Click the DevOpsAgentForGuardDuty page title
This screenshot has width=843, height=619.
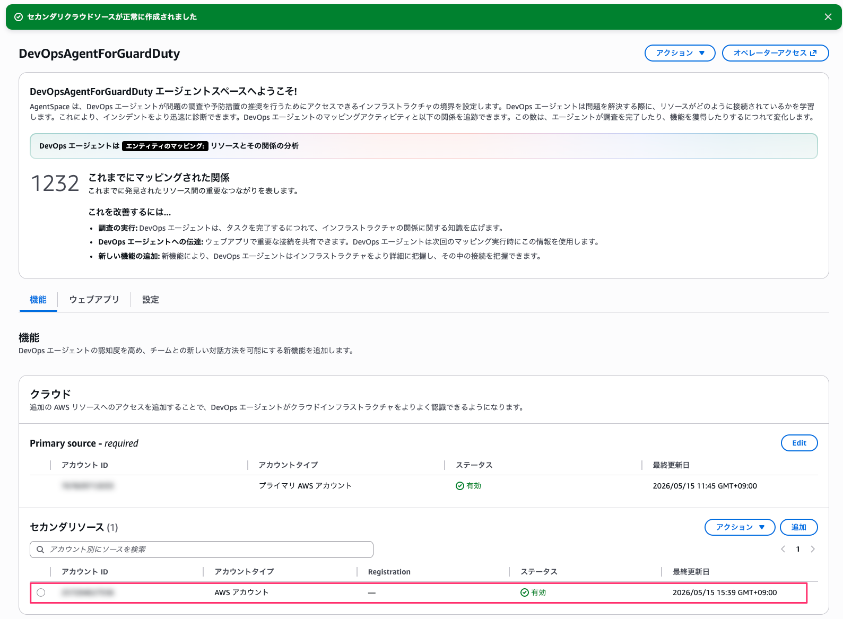click(x=99, y=54)
